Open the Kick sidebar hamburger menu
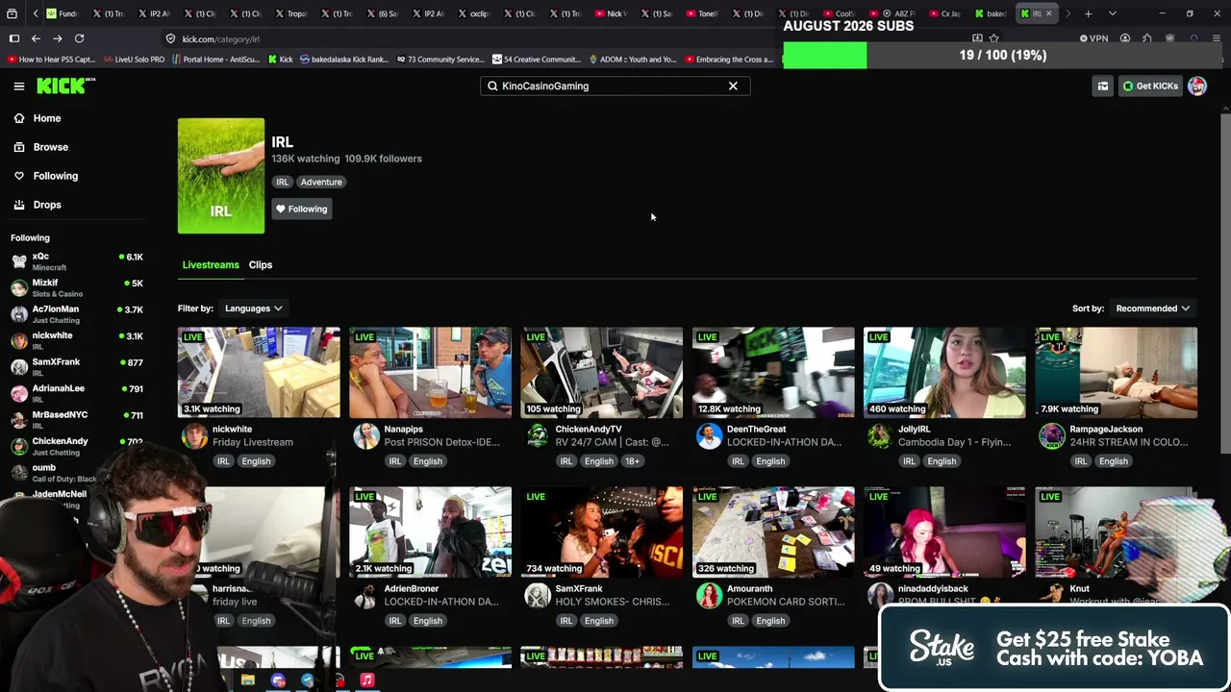1231x692 pixels. click(19, 86)
